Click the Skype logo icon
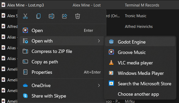179x103 pixels. [25, 96]
